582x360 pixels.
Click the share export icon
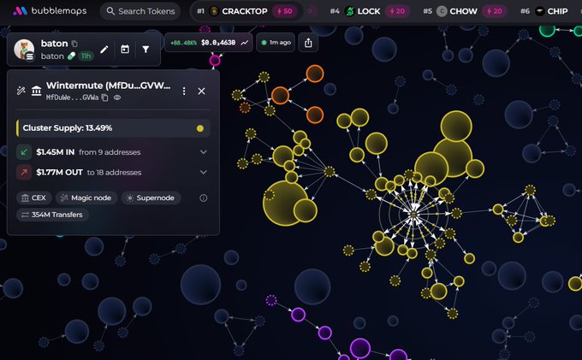click(308, 43)
